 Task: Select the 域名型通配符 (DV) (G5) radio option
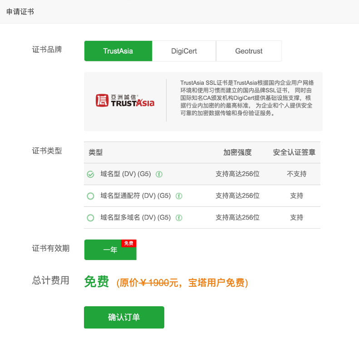(x=90, y=196)
